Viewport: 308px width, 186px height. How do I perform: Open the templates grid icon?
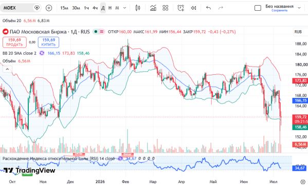coord(166,8)
